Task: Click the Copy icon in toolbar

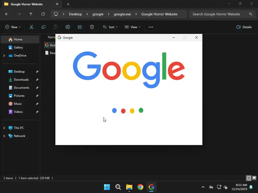Action: coord(43,27)
